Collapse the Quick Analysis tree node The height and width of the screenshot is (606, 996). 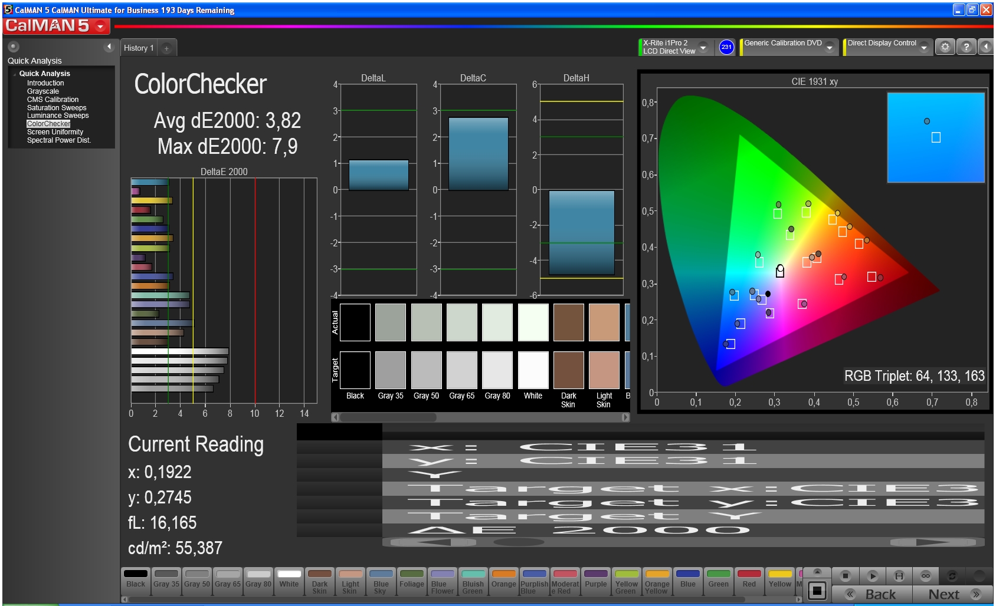pos(14,74)
